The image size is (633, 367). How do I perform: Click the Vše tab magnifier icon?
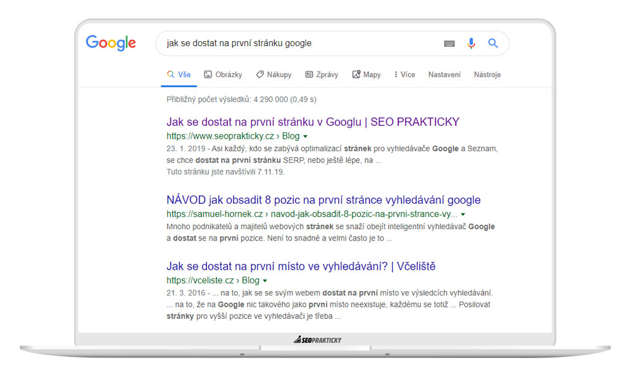click(171, 74)
